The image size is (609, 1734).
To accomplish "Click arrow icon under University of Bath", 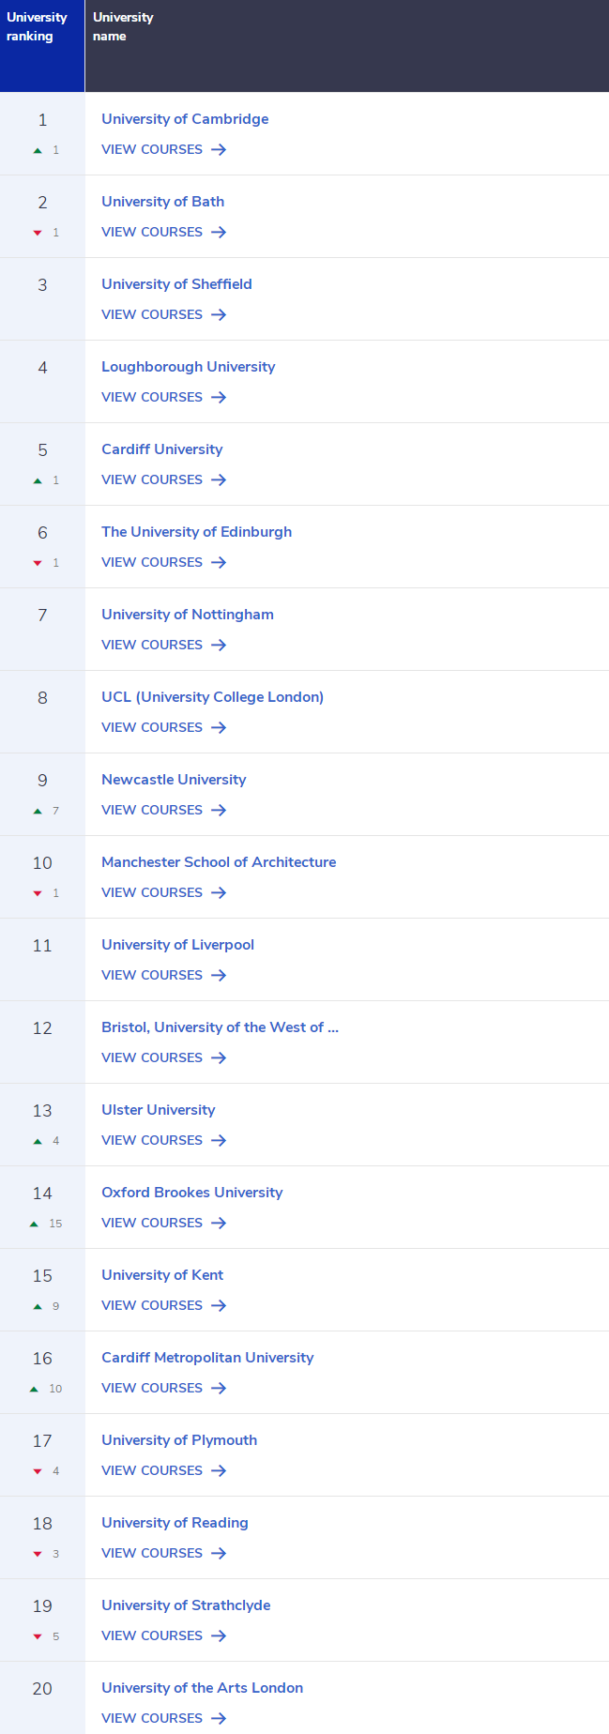I will [219, 232].
